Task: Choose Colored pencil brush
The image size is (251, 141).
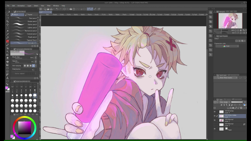Action: click(24, 34)
